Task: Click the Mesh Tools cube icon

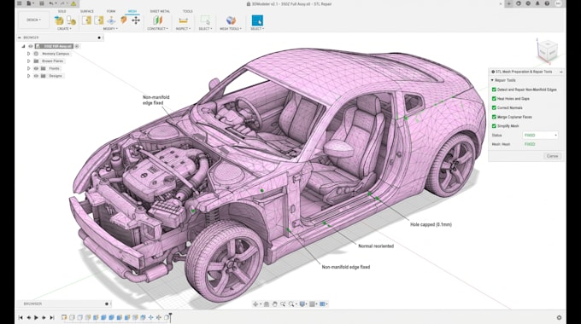Action: click(231, 20)
